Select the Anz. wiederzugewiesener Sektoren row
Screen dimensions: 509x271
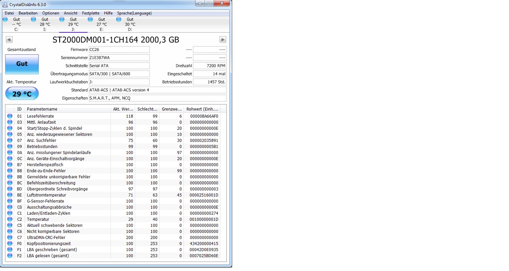[113, 134]
